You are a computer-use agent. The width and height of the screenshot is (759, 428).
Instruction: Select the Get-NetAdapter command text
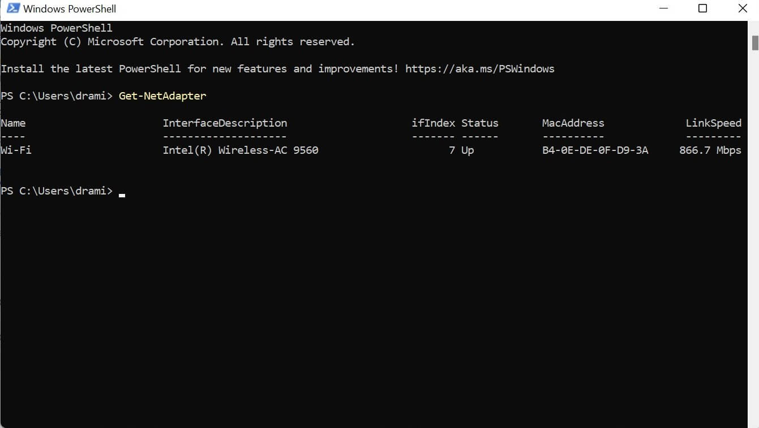click(x=162, y=96)
